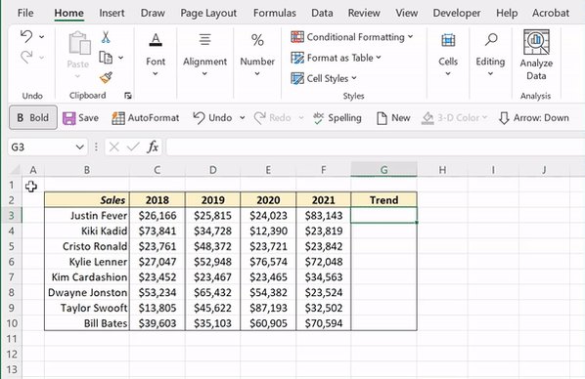Image resolution: width=585 pixels, height=379 pixels.
Task: Click the New document button
Action: (393, 118)
